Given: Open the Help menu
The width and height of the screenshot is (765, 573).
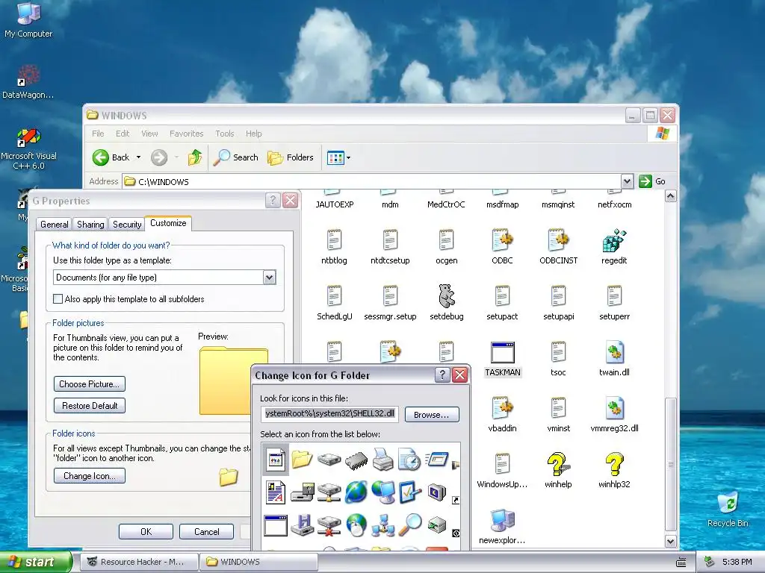Looking at the screenshot, I should pyautogui.click(x=253, y=134).
